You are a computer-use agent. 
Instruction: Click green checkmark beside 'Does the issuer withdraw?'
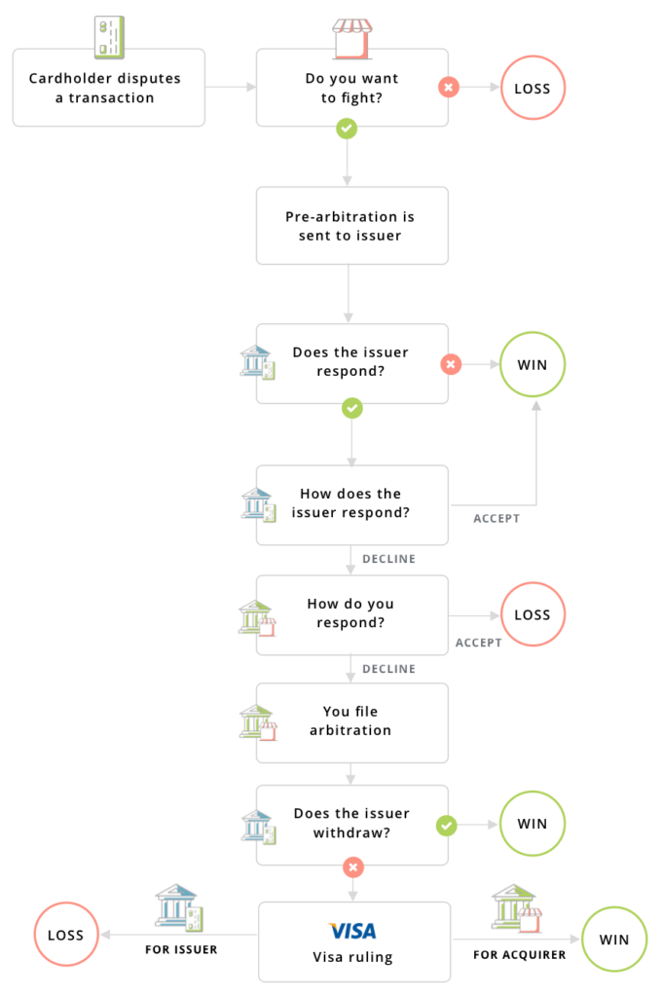click(446, 826)
